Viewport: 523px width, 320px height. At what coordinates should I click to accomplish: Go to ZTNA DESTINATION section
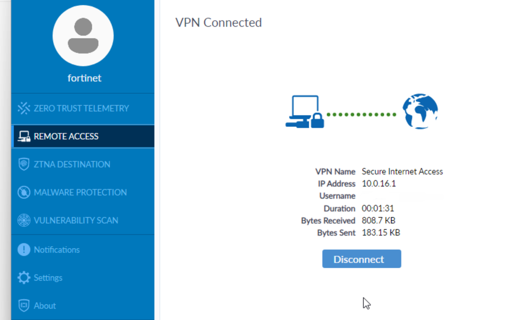click(x=72, y=164)
